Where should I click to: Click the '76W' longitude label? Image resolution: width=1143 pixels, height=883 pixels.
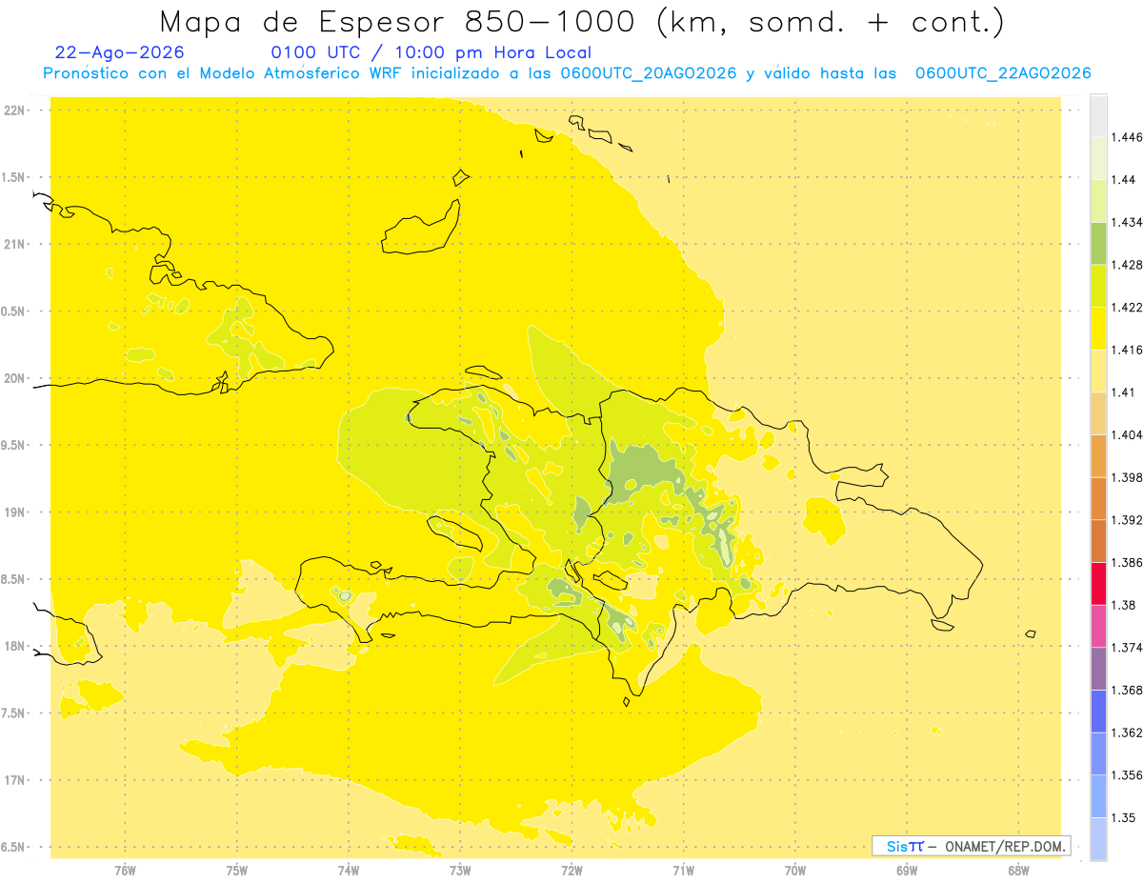[125, 870]
